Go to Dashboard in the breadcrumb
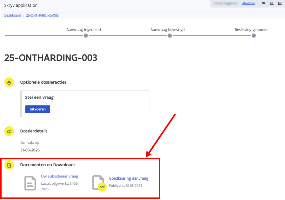 (x=13, y=15)
